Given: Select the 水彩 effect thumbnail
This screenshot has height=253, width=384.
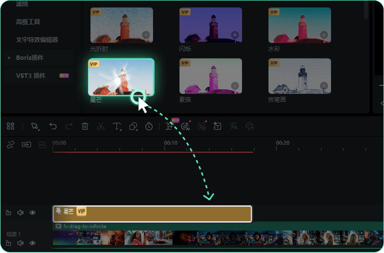Looking at the screenshot, I should click(x=299, y=25).
